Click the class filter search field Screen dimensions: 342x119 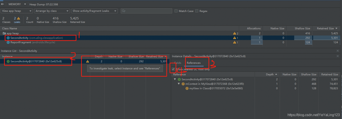click(x=146, y=11)
